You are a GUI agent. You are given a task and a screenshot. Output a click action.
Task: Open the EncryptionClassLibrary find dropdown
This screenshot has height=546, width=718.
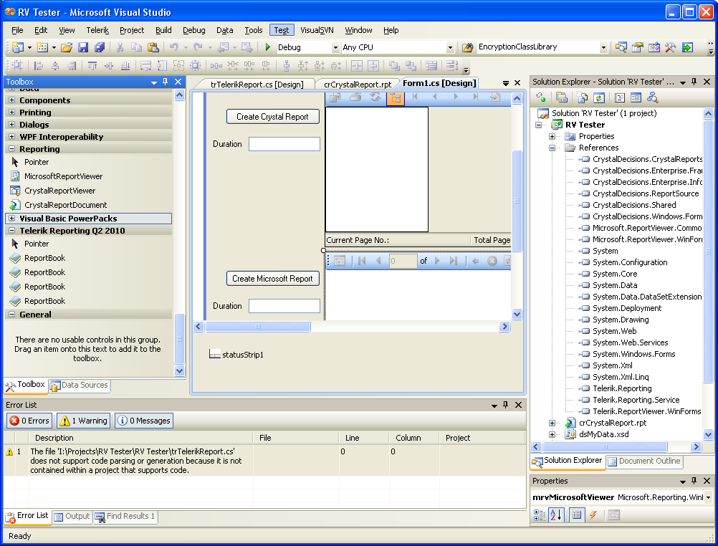(603, 47)
